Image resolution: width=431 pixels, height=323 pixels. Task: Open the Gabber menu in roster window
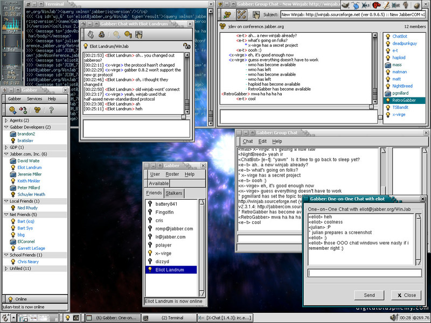pos(15,99)
